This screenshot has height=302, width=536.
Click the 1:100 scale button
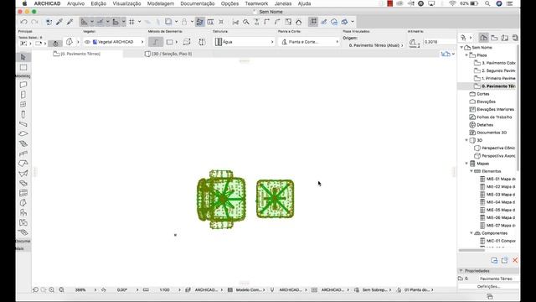tap(164, 289)
